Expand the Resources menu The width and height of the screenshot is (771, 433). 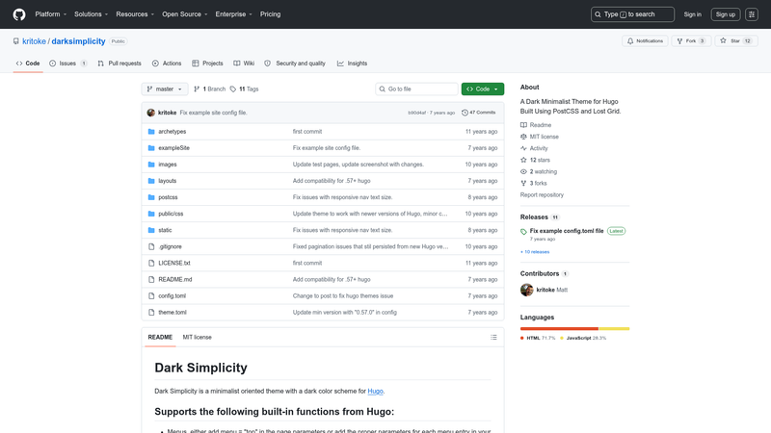pyautogui.click(x=135, y=14)
